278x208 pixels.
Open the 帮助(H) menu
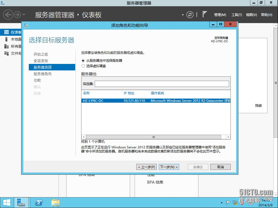pos(267,15)
